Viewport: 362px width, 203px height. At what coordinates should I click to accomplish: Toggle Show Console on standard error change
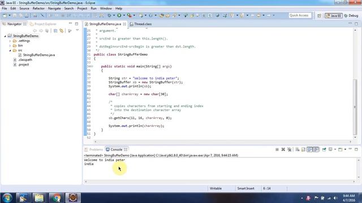click(316, 149)
